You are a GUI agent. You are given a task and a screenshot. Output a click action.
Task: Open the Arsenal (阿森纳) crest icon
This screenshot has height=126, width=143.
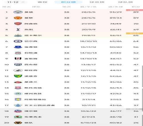18,24
